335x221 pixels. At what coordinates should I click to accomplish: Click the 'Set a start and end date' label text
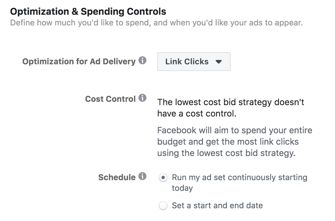coord(217,205)
